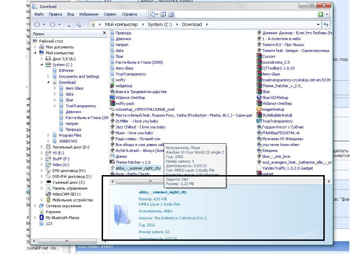Click Мой компьютер in the address breadcrumb
The height and width of the screenshot is (263, 357).
pos(121,25)
